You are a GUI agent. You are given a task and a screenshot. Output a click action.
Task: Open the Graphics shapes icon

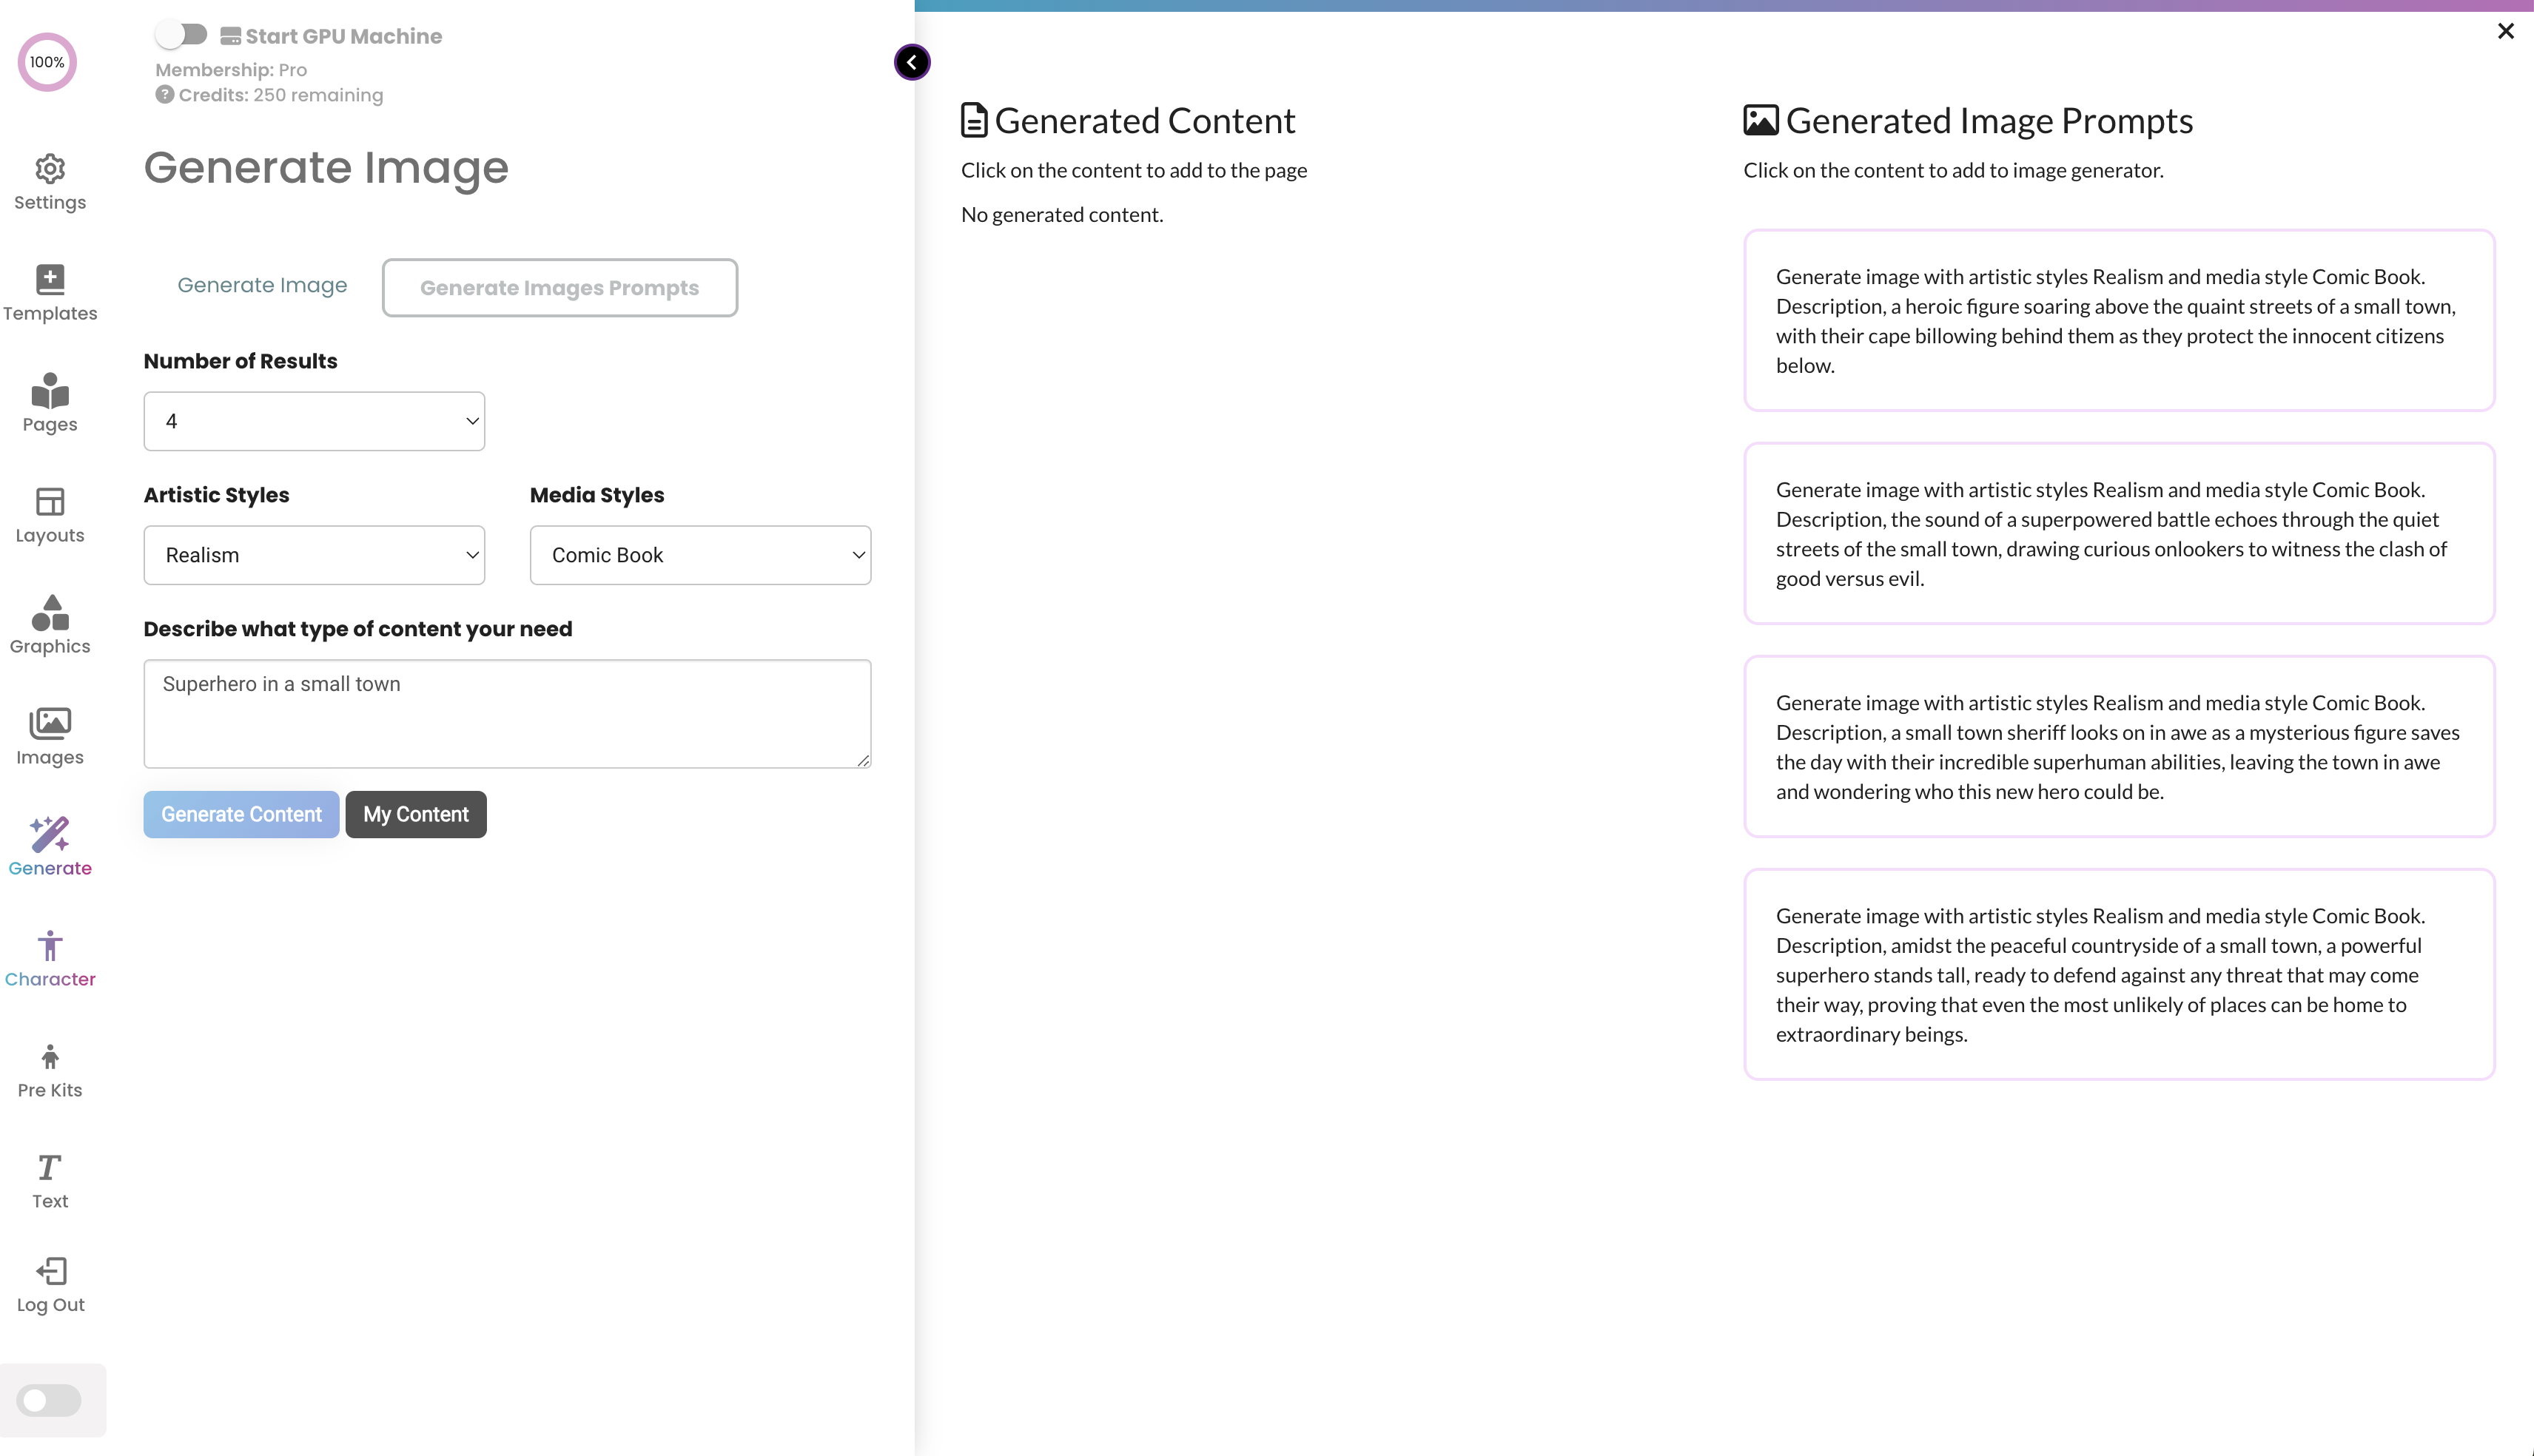pos(50,613)
